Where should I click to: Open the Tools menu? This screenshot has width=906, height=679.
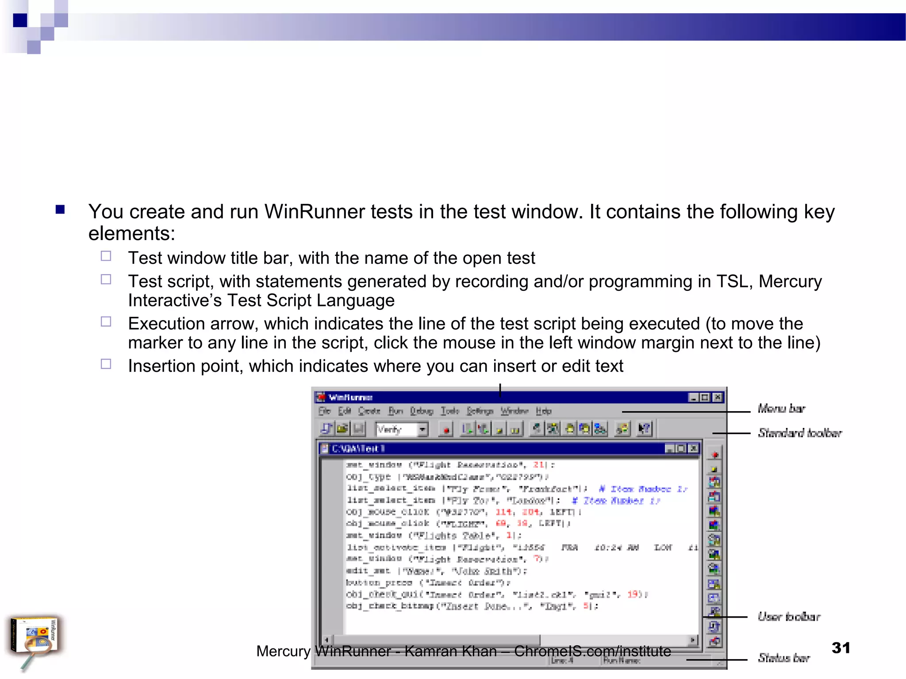point(450,411)
